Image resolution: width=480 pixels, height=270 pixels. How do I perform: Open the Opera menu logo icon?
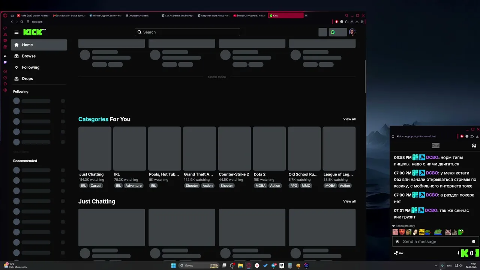coord(5,15)
